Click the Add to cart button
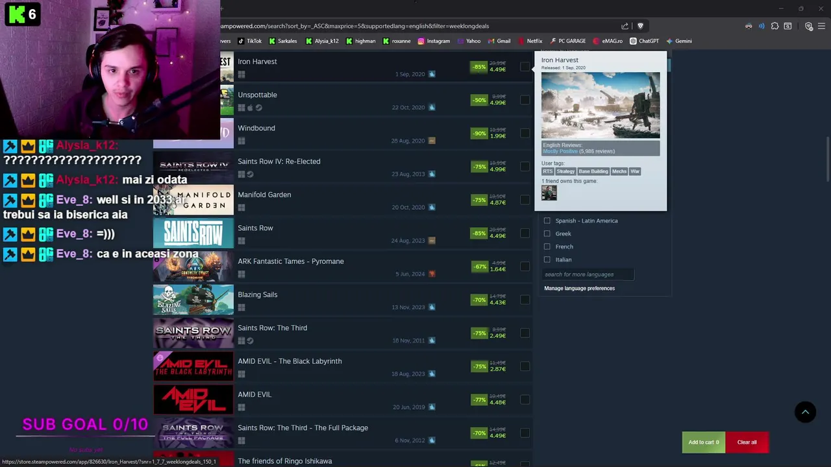Screen dimensions: 831x467 point(704,442)
